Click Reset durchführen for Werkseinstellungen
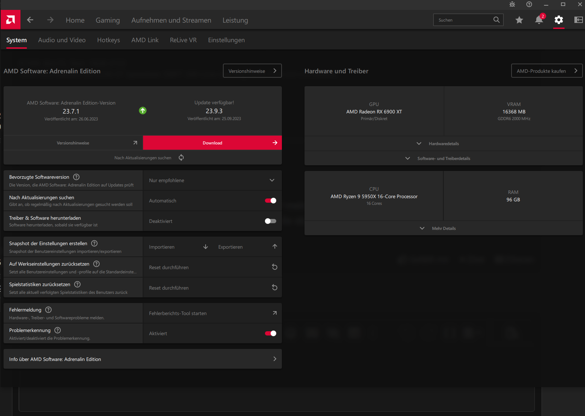The height and width of the screenshot is (416, 585). [212, 267]
